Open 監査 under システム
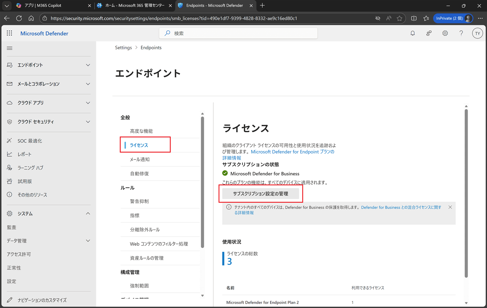The image size is (487, 308). [x=11, y=227]
